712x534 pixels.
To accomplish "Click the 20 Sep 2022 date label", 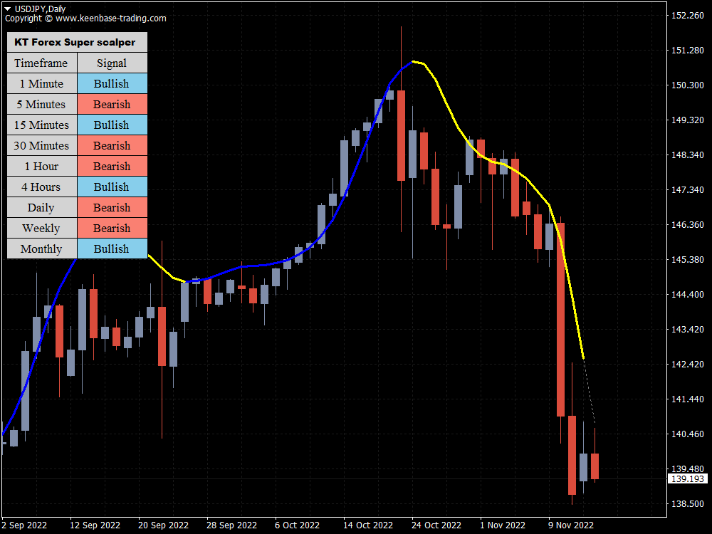I will click(x=164, y=525).
